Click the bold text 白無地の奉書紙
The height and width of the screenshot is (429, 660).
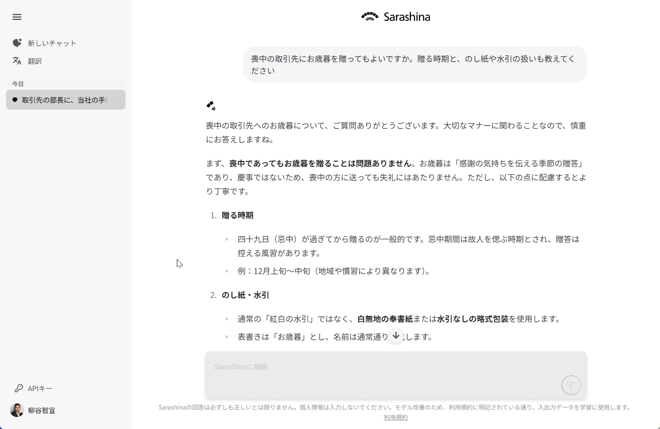click(x=385, y=319)
